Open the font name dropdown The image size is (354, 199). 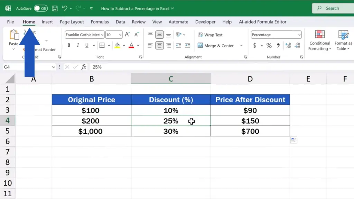102,35
